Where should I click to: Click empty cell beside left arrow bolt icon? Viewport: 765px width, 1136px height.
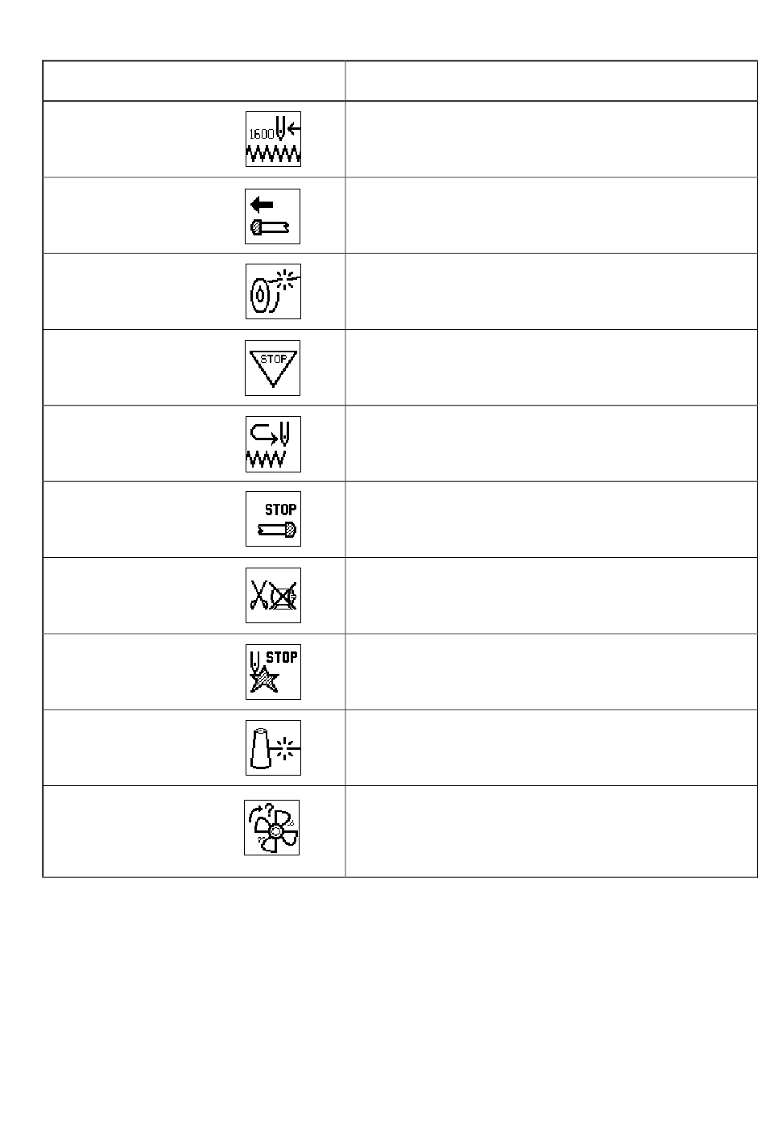pos(552,215)
